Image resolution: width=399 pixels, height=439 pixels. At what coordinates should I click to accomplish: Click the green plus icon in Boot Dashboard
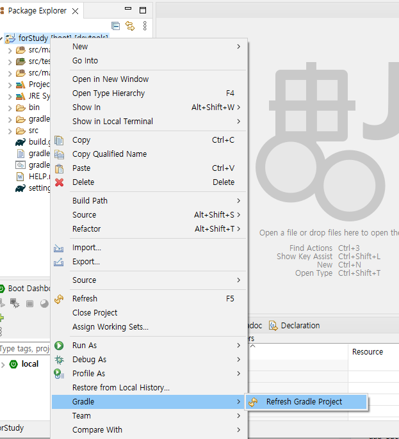[2, 318]
